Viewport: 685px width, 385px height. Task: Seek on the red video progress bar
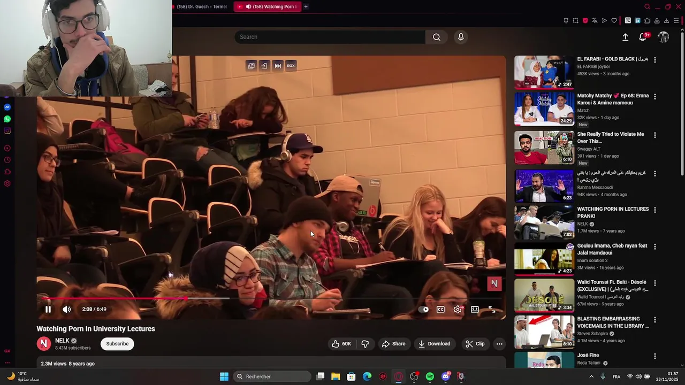click(x=114, y=298)
